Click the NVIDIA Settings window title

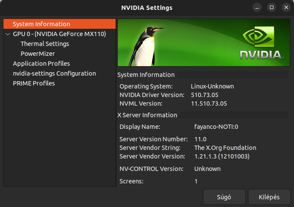pos(147,8)
